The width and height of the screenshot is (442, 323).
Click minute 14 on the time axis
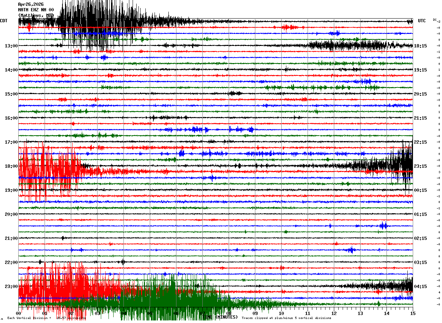coord(387,313)
